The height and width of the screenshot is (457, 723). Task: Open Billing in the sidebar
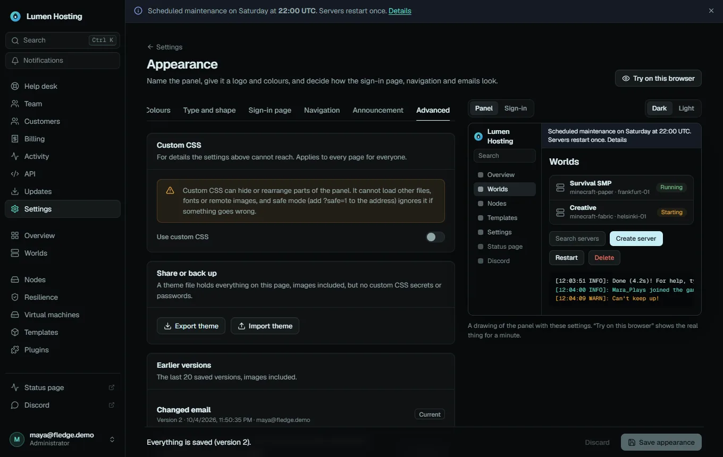click(63, 139)
